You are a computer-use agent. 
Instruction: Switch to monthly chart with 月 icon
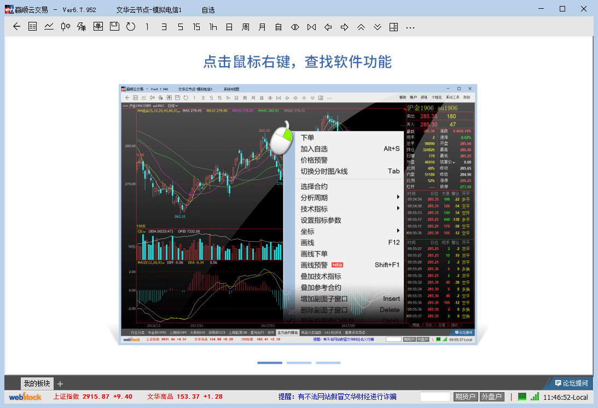[262, 27]
